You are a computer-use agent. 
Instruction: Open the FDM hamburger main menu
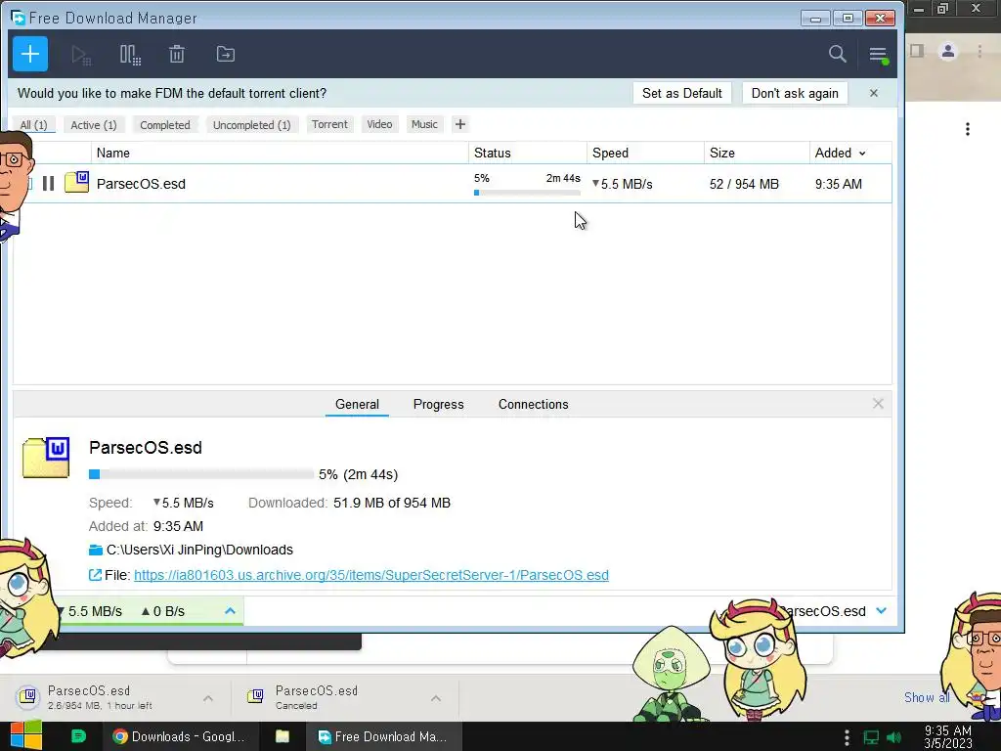(x=879, y=55)
